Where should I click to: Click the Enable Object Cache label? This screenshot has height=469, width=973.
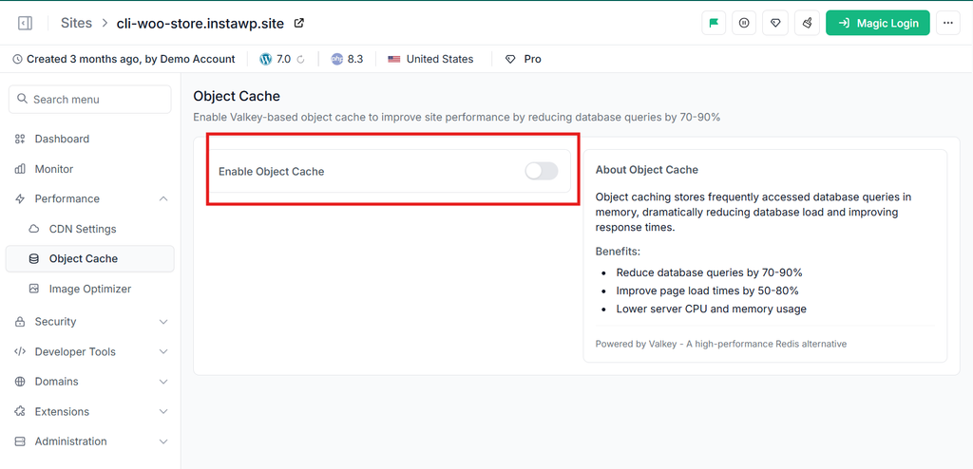[271, 172]
